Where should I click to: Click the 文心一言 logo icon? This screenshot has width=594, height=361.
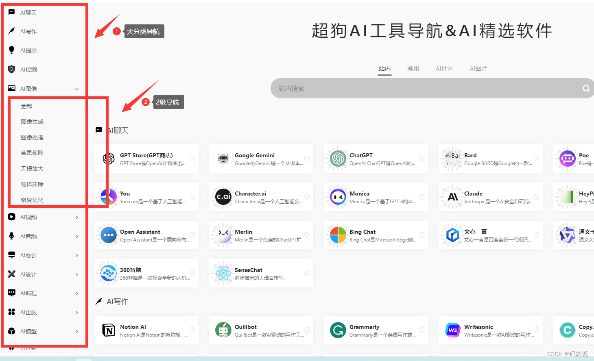tap(453, 235)
